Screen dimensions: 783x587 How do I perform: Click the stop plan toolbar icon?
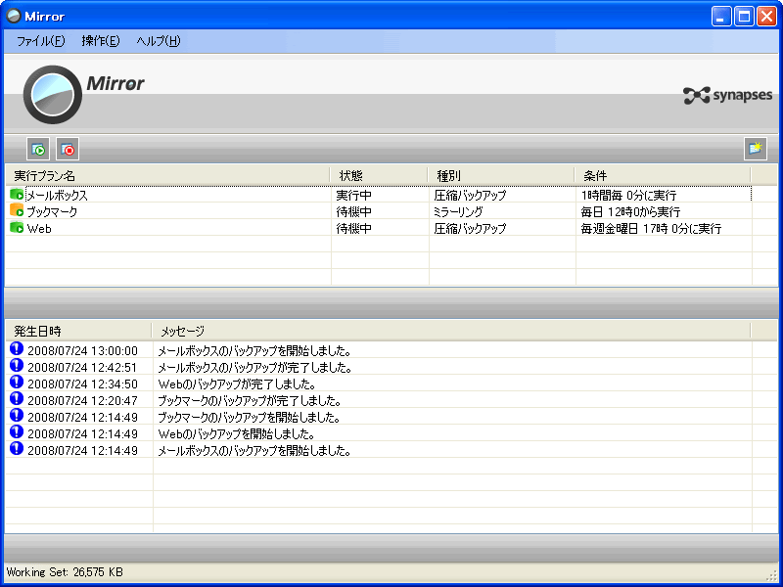point(68,149)
